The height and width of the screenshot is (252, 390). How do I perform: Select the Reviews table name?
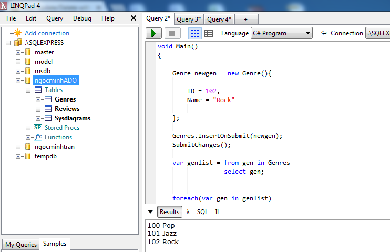click(67, 108)
